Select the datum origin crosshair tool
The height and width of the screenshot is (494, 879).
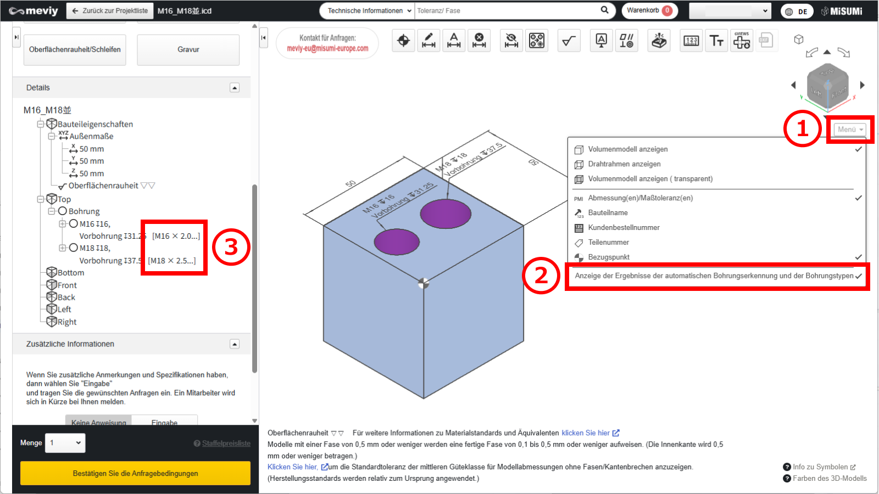pos(403,41)
